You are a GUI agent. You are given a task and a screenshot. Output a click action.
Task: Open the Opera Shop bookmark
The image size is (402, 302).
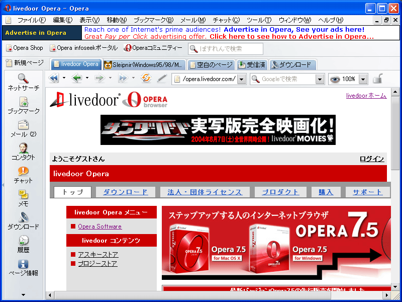tap(25, 48)
